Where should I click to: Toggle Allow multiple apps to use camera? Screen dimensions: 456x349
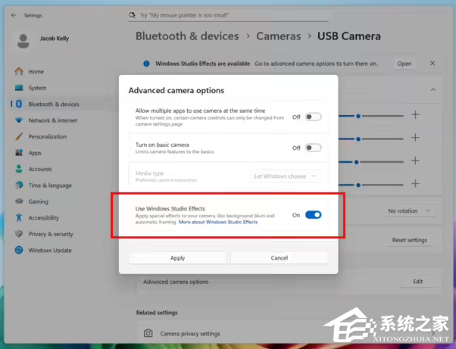tap(313, 117)
